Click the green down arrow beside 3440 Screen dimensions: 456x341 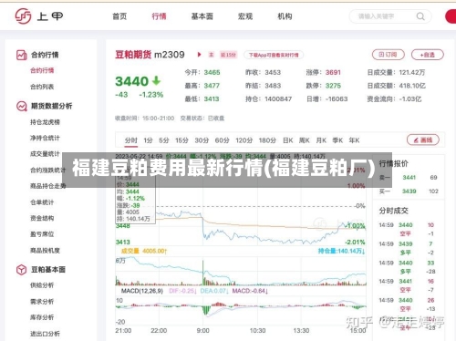pos(156,80)
